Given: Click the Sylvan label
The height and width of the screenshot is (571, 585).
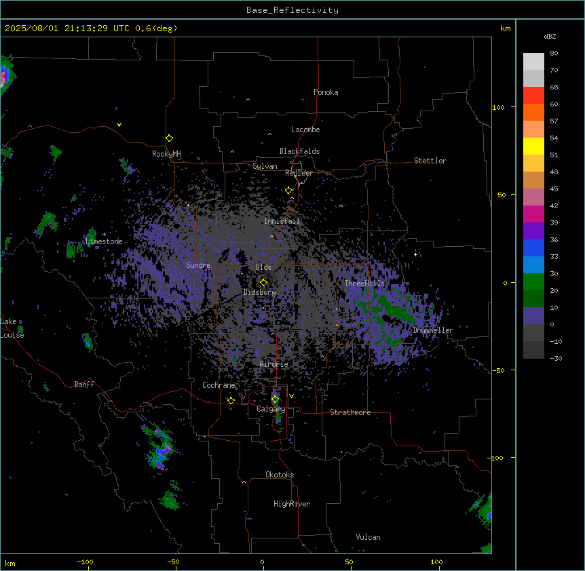Looking at the screenshot, I should pyautogui.click(x=265, y=166).
